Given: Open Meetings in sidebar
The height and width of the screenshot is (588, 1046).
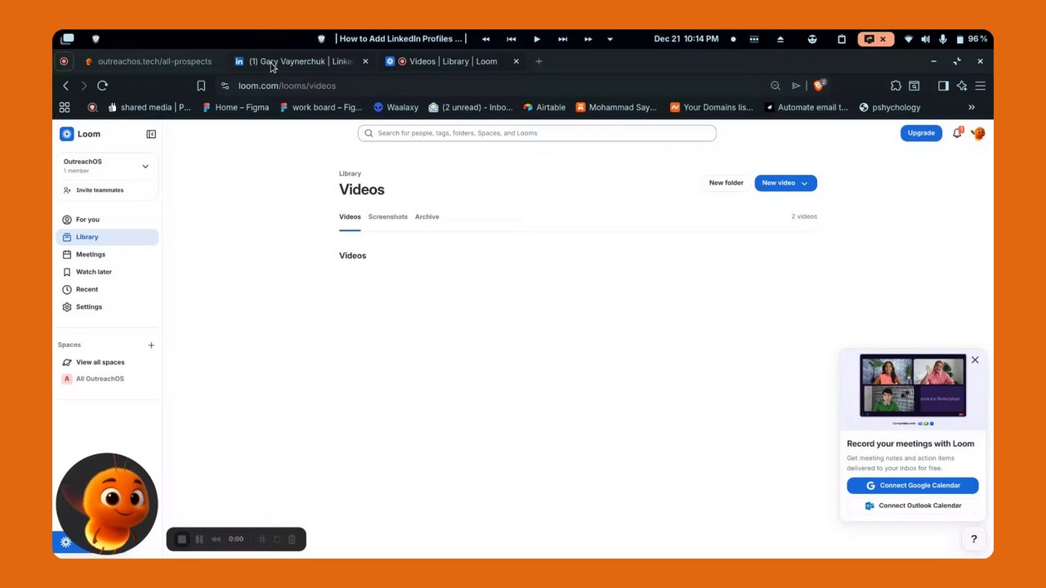Looking at the screenshot, I should click(x=107, y=255).
